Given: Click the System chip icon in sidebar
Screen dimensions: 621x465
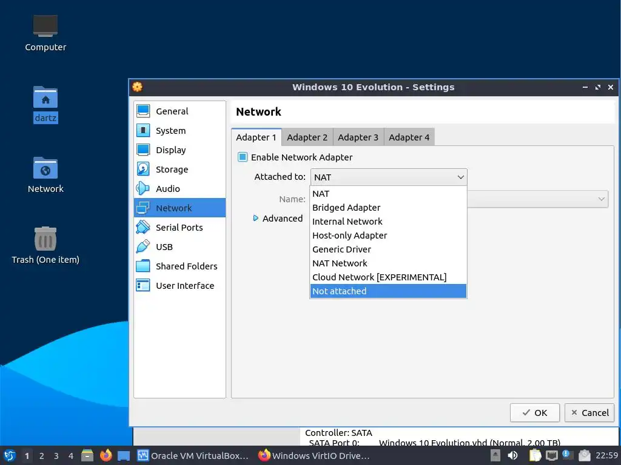Looking at the screenshot, I should 143,131.
